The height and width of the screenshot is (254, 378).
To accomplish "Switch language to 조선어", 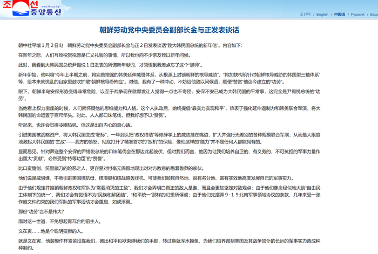I will [x=305, y=14].
